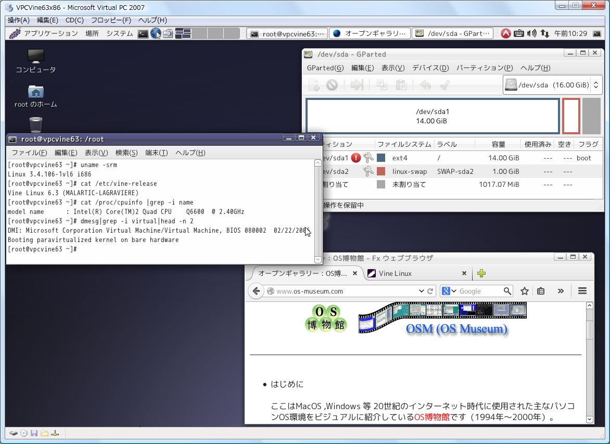Click the red warning icon beside sda1
Screen dimensions: 610x444
pos(355,158)
